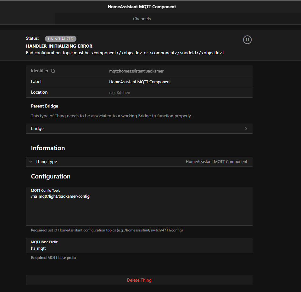Select the mqtt:homeassistant:Badkamer identifier text
The height and width of the screenshot is (292, 301).
(136, 71)
